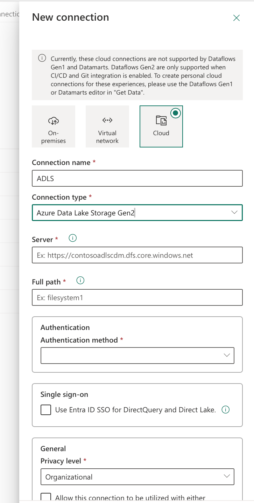This screenshot has height=503, width=254.
Task: Click the info icon for Entra ID SSO
Action: pyautogui.click(x=226, y=409)
